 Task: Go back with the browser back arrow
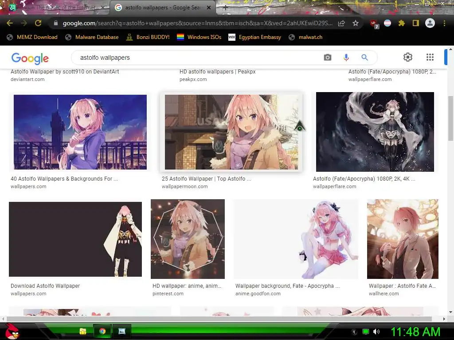10,23
